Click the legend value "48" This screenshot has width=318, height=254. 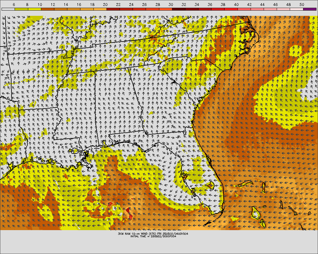[x=288, y=4]
